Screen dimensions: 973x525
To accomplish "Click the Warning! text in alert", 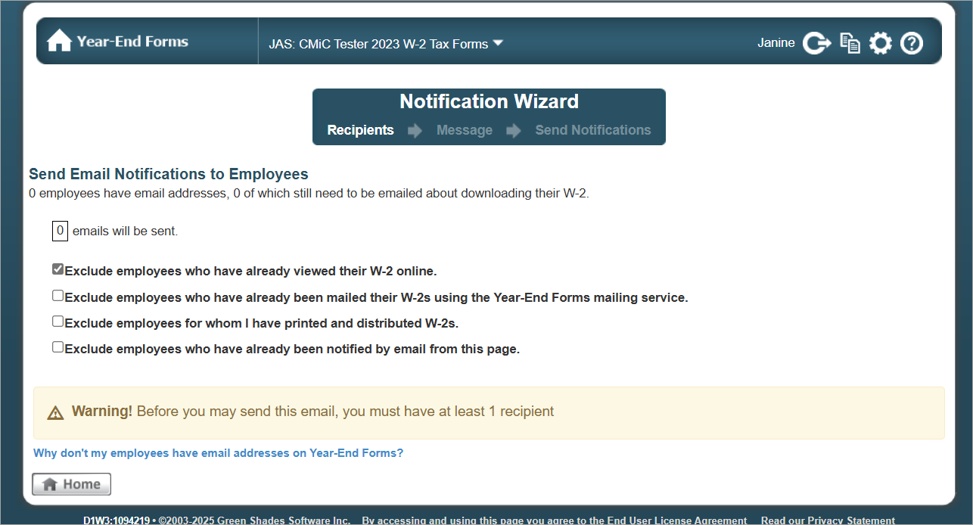I will tap(102, 412).
